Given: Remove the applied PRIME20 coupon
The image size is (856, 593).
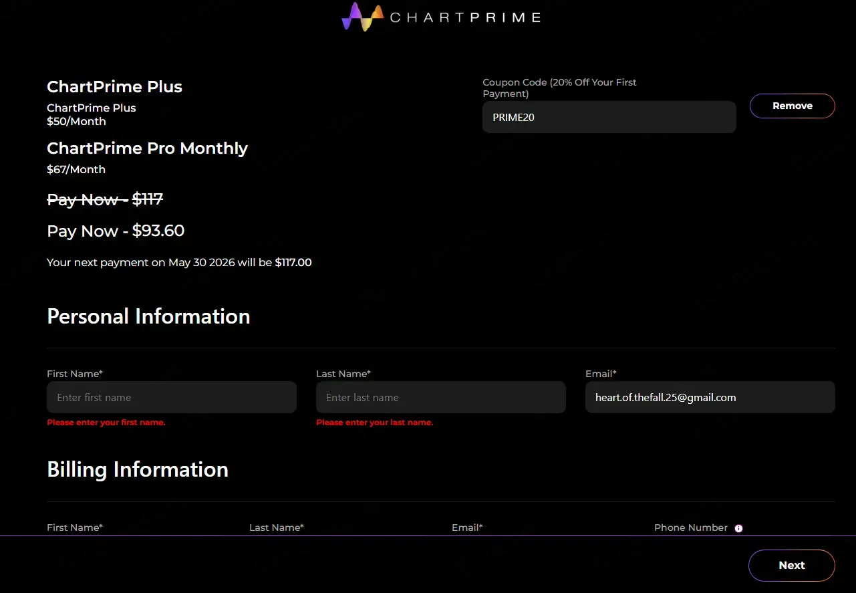Looking at the screenshot, I should (793, 106).
